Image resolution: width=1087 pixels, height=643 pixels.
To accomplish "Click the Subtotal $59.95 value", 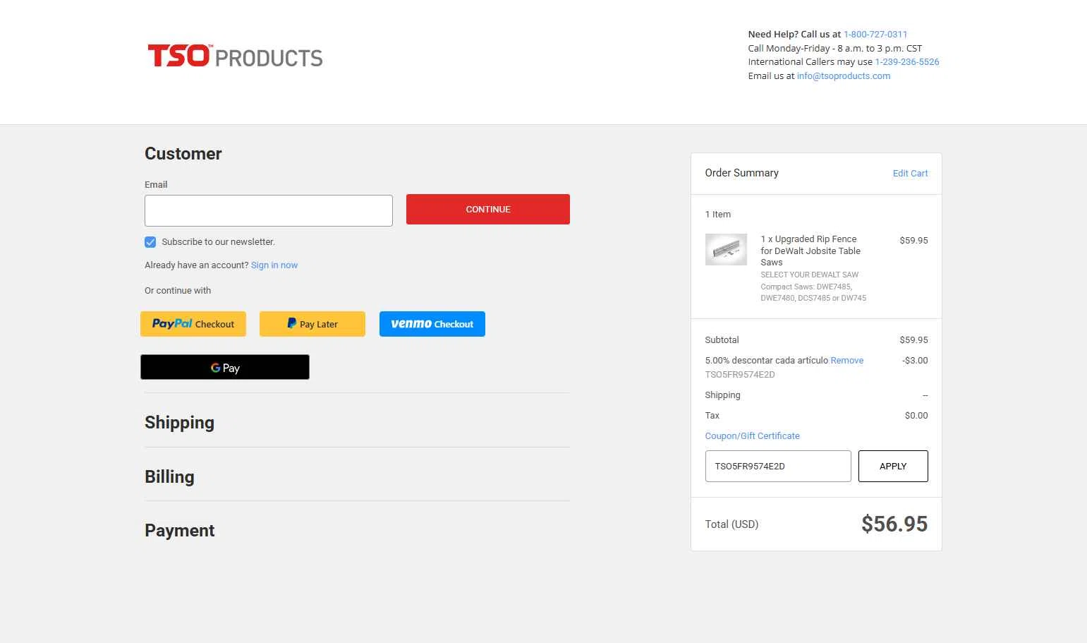I will (x=913, y=339).
